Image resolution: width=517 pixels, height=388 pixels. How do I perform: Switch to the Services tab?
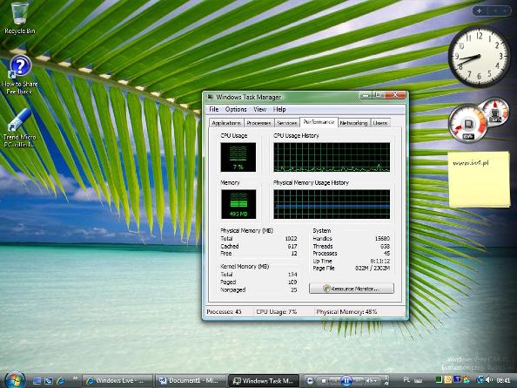click(x=287, y=123)
